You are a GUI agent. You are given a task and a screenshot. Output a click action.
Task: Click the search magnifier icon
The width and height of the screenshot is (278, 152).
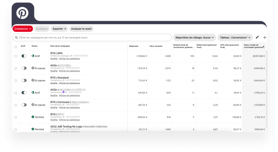[x=16, y=38]
